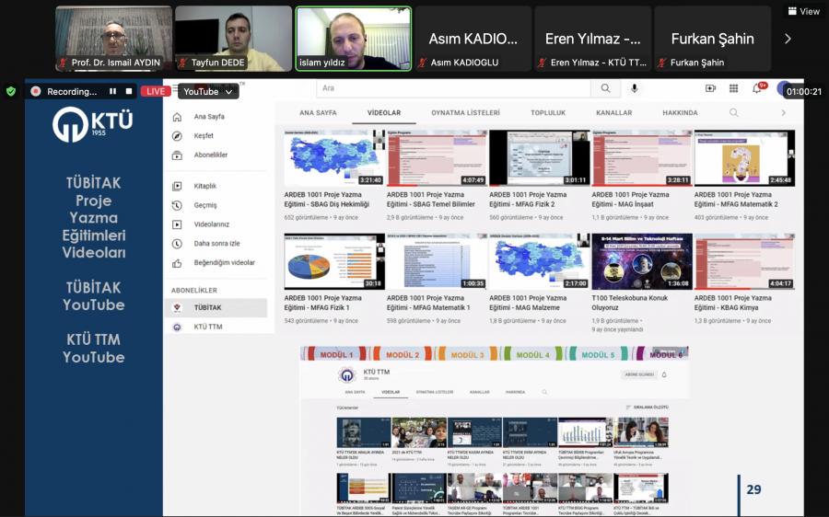Select islam yıldız participant video tile
Screen dimensions: 829x517
point(353,39)
